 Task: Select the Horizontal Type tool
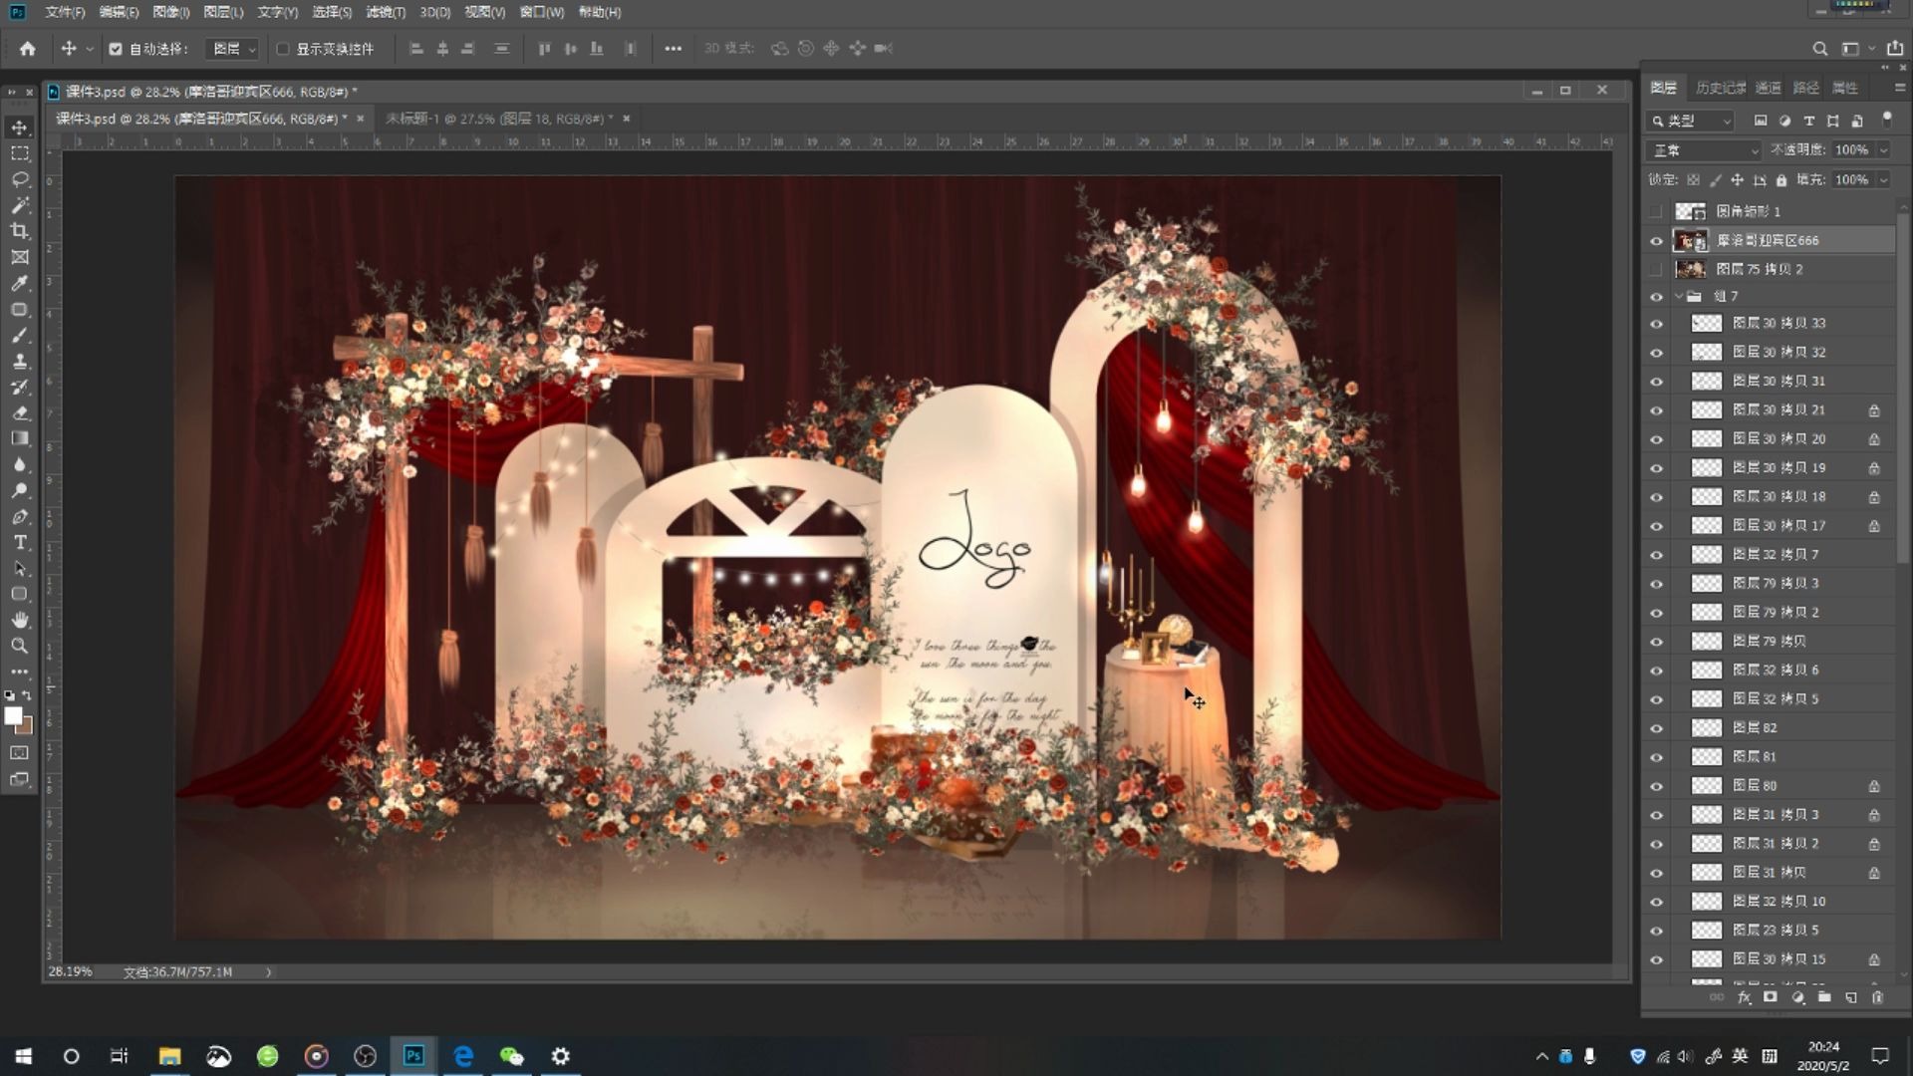coord(19,542)
